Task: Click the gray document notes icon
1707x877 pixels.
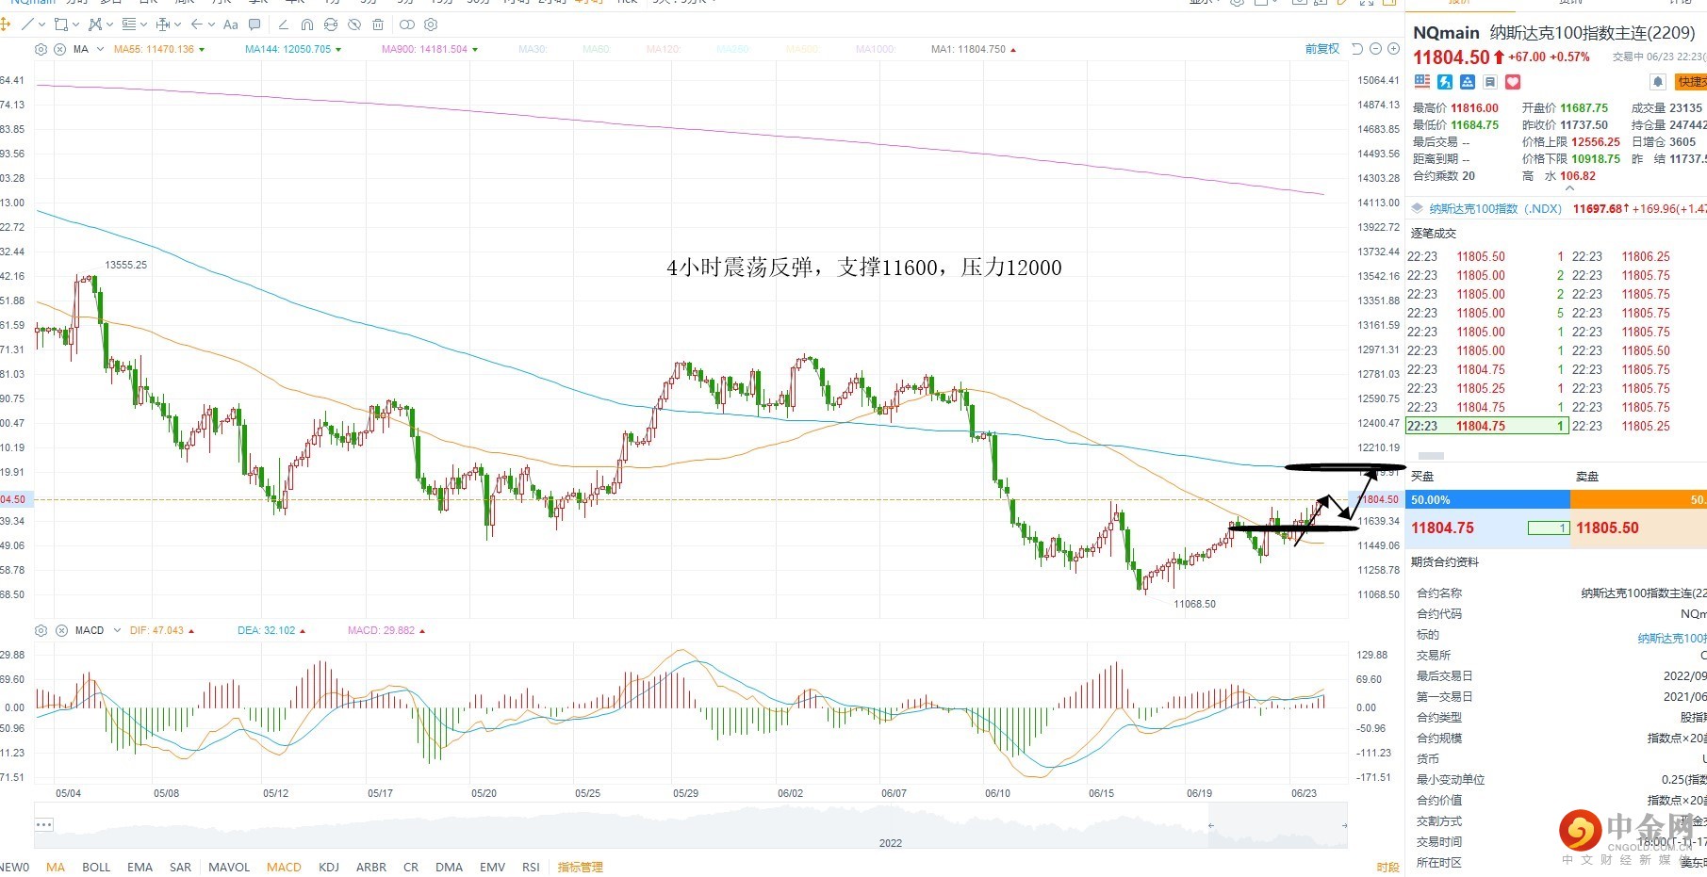Action: [x=1490, y=82]
